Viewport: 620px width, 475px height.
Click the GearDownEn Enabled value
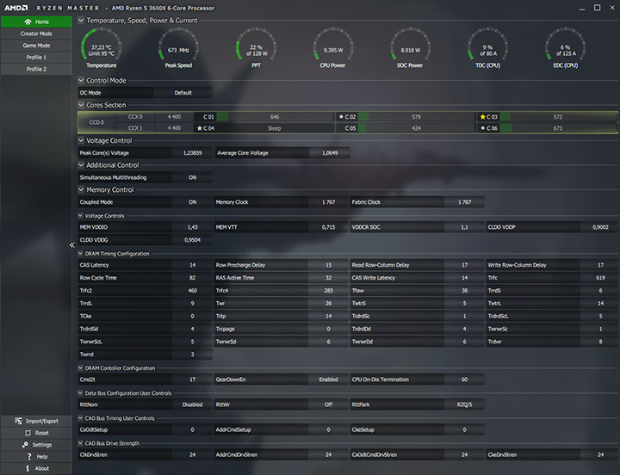(x=328, y=379)
